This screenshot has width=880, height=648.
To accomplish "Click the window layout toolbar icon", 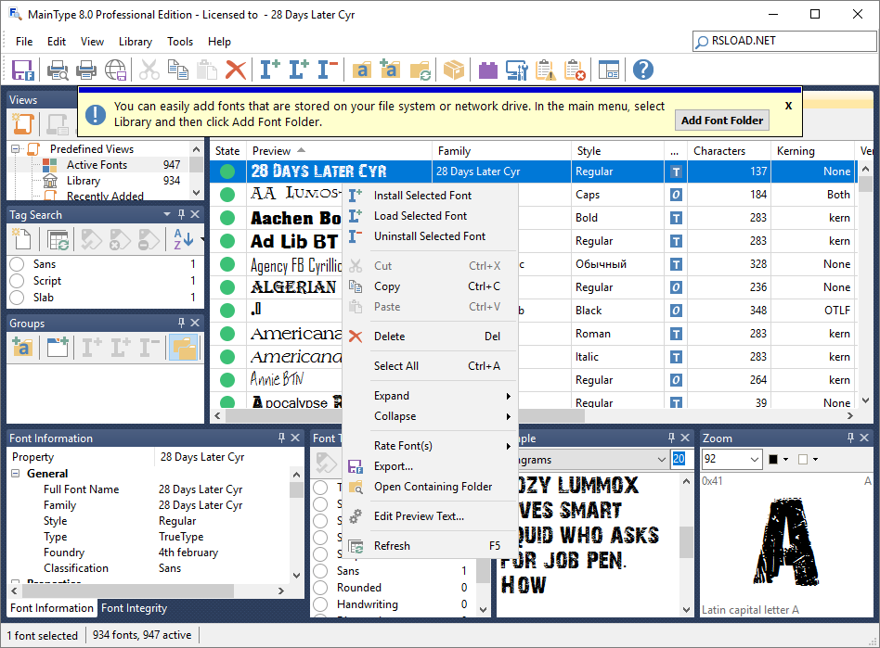I will (608, 70).
